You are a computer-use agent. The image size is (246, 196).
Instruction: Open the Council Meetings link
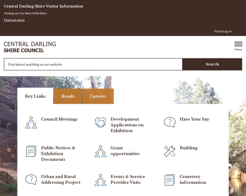[x=59, y=119]
